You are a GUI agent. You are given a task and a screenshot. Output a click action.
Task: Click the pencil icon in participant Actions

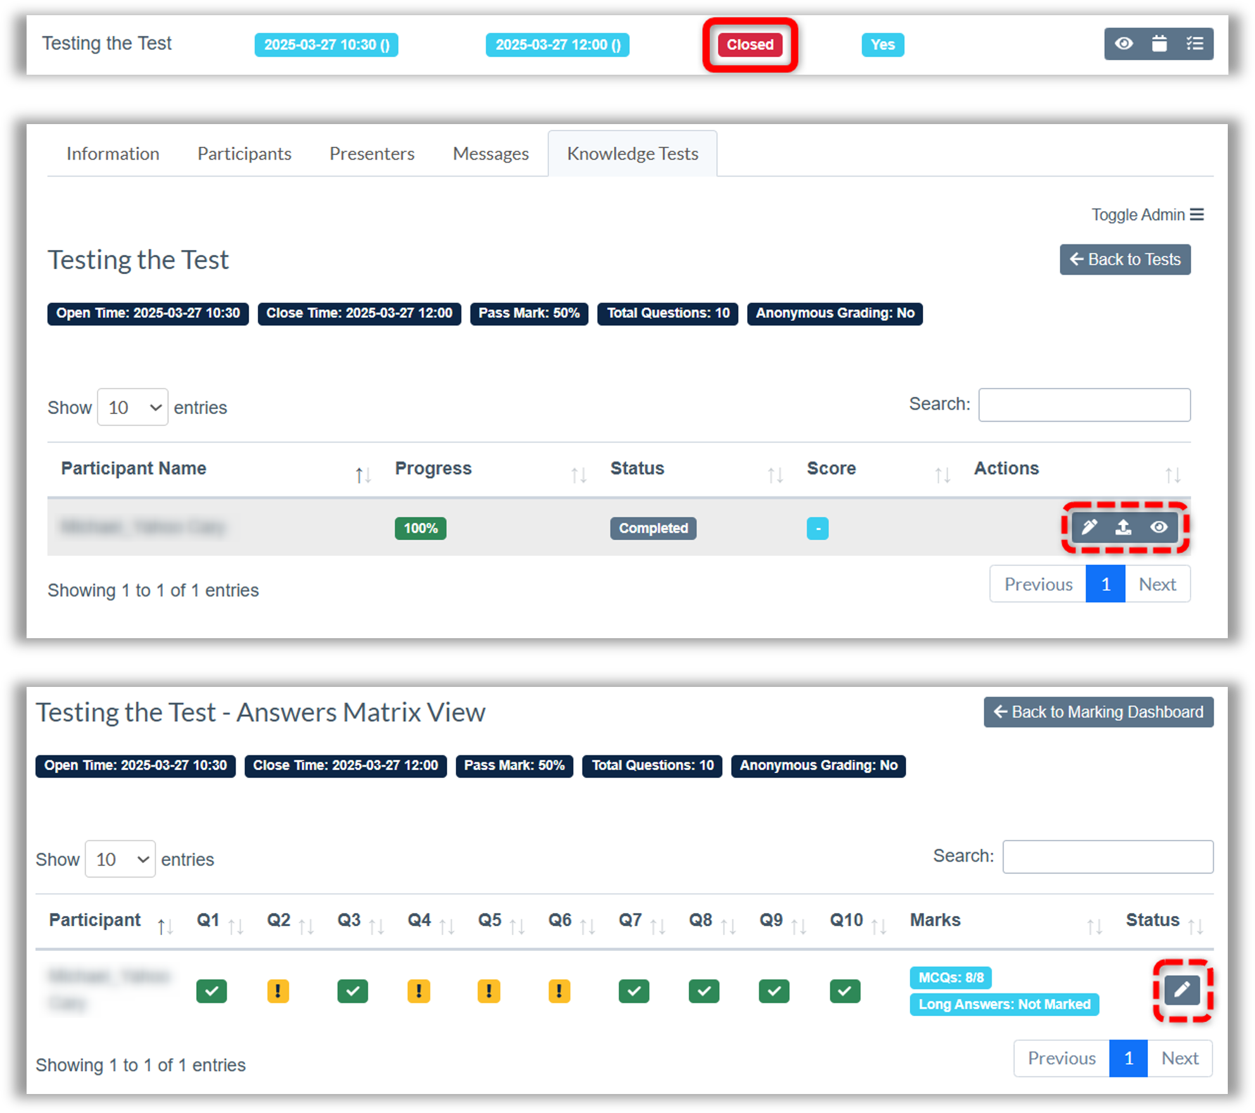[1089, 527]
